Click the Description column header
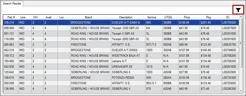Screen dimensions: 246x96 point(126,17)
